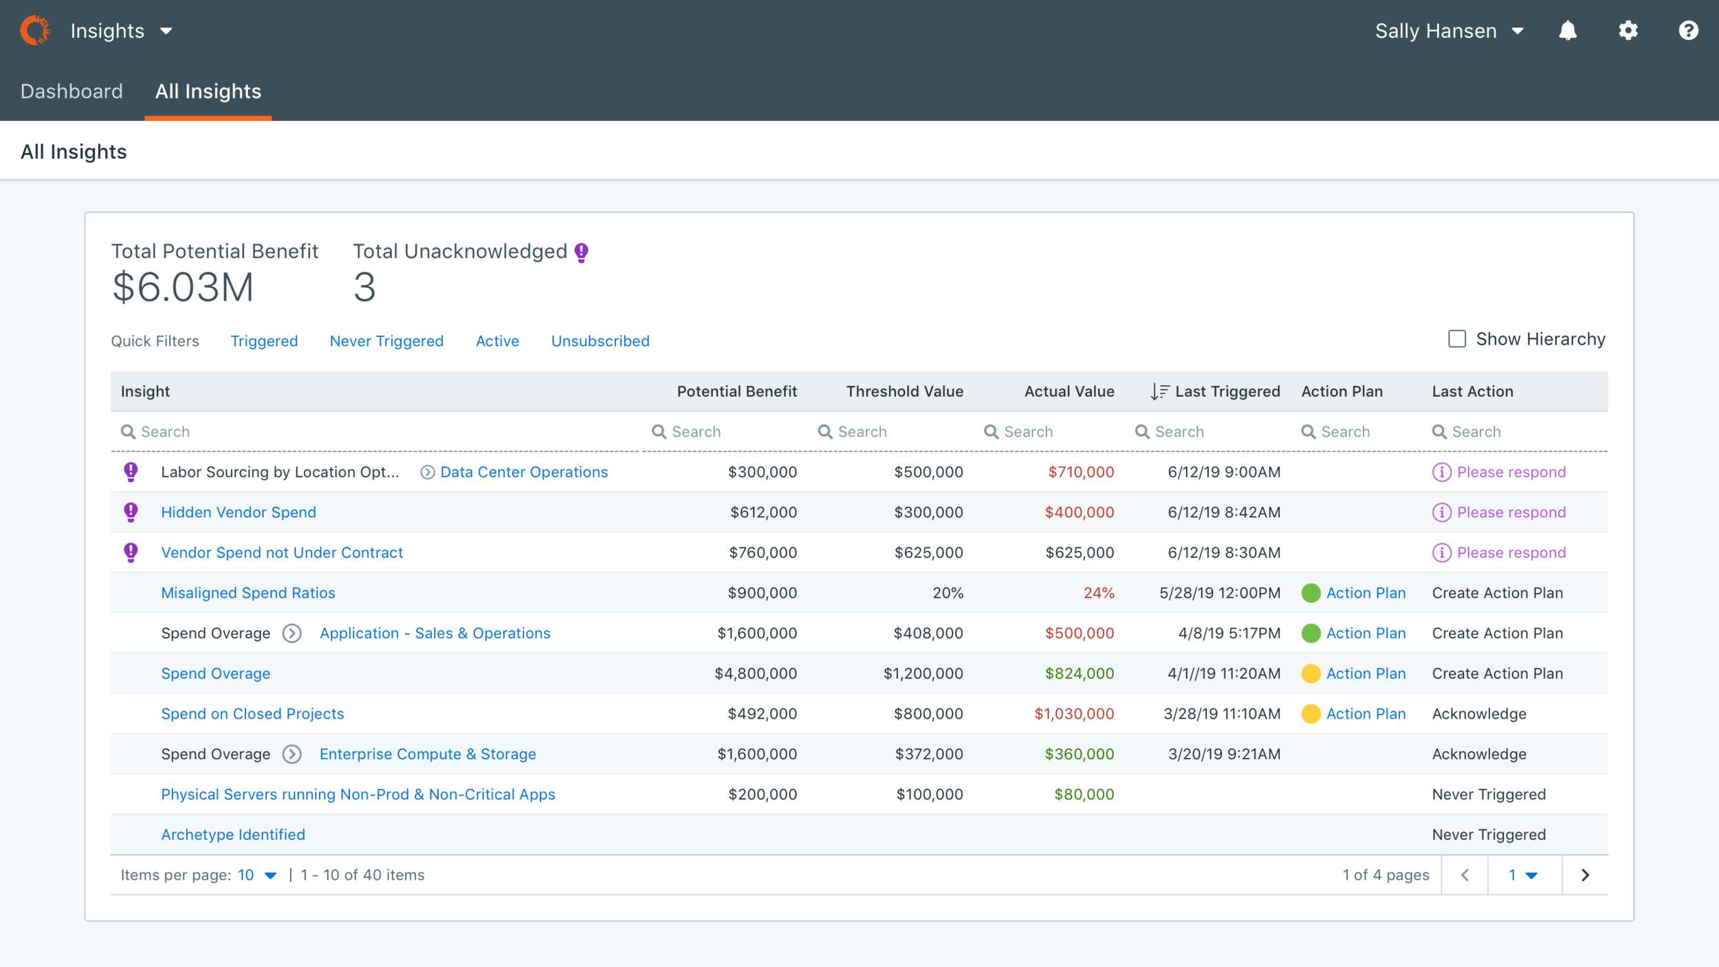Click the yellow status dot for Spend on Closed Projects
The width and height of the screenshot is (1719, 967).
pyautogui.click(x=1311, y=714)
